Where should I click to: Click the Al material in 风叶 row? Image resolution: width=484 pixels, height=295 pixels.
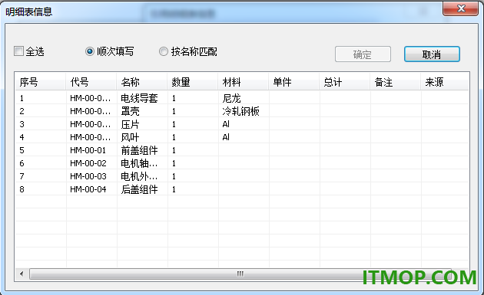226,137
